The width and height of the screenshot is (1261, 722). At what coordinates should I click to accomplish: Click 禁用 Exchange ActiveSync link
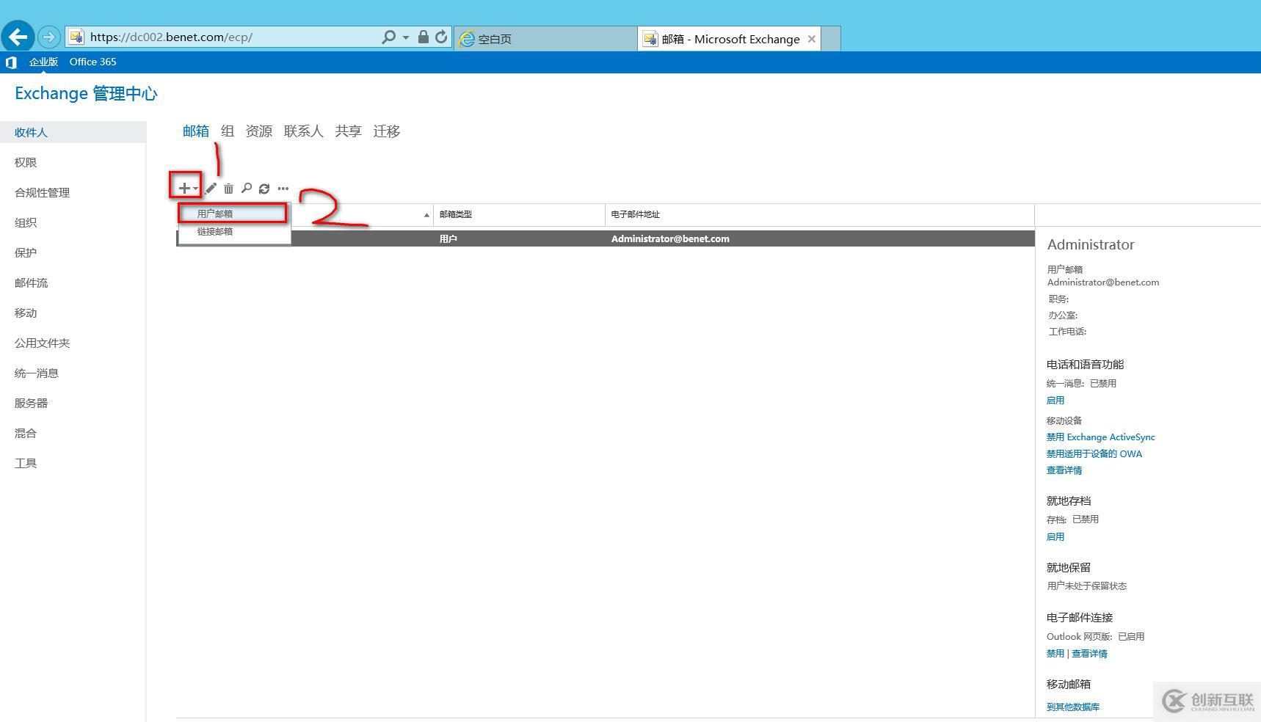tap(1101, 437)
